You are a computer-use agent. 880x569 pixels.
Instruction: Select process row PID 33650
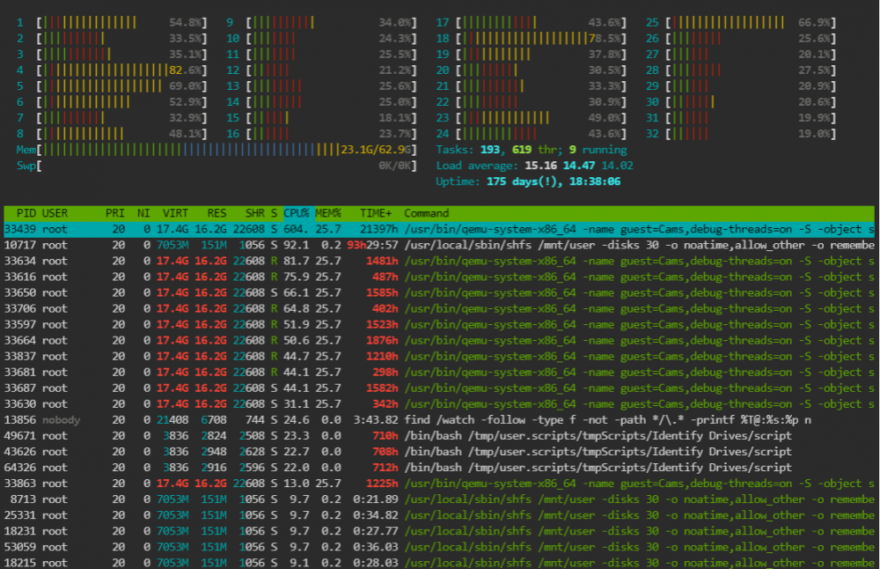click(439, 292)
